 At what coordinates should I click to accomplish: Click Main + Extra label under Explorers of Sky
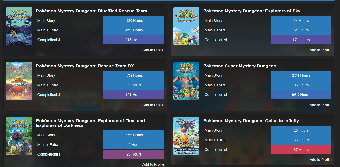click(215, 30)
